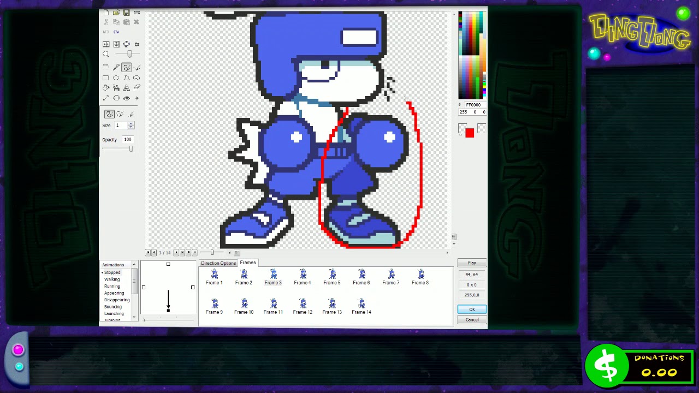Image resolution: width=699 pixels, height=393 pixels.
Task: Choose the rectangular selection tool
Action: tap(106, 67)
